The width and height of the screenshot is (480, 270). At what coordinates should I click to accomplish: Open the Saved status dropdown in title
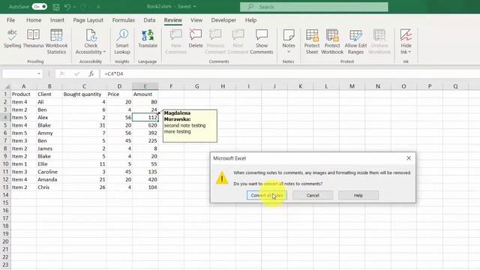click(195, 7)
